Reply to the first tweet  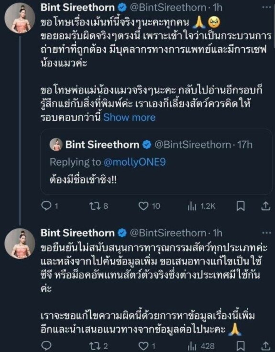(x=45, y=206)
